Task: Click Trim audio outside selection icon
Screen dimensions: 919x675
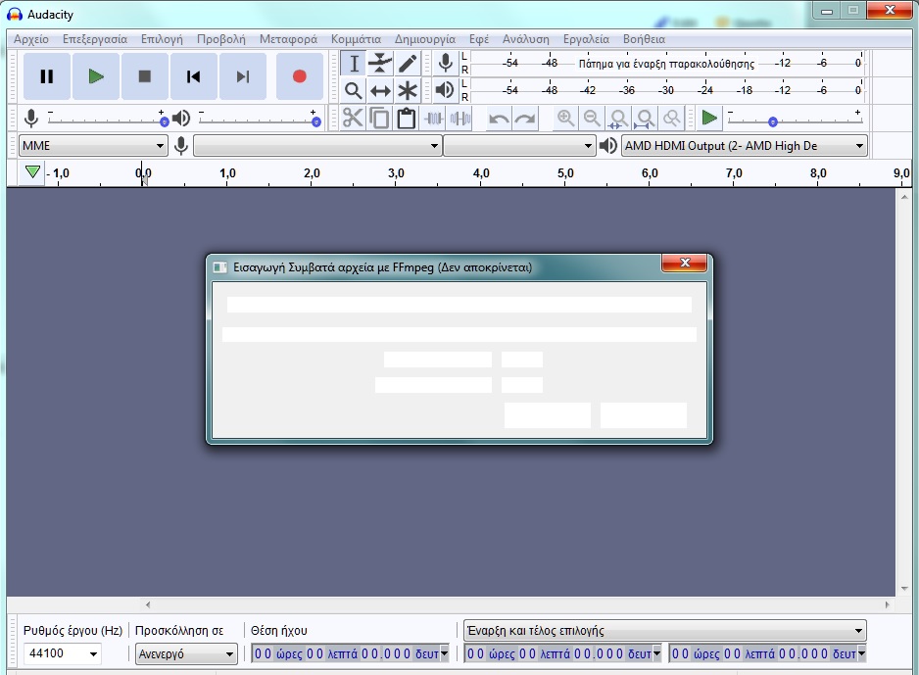Action: tap(434, 119)
